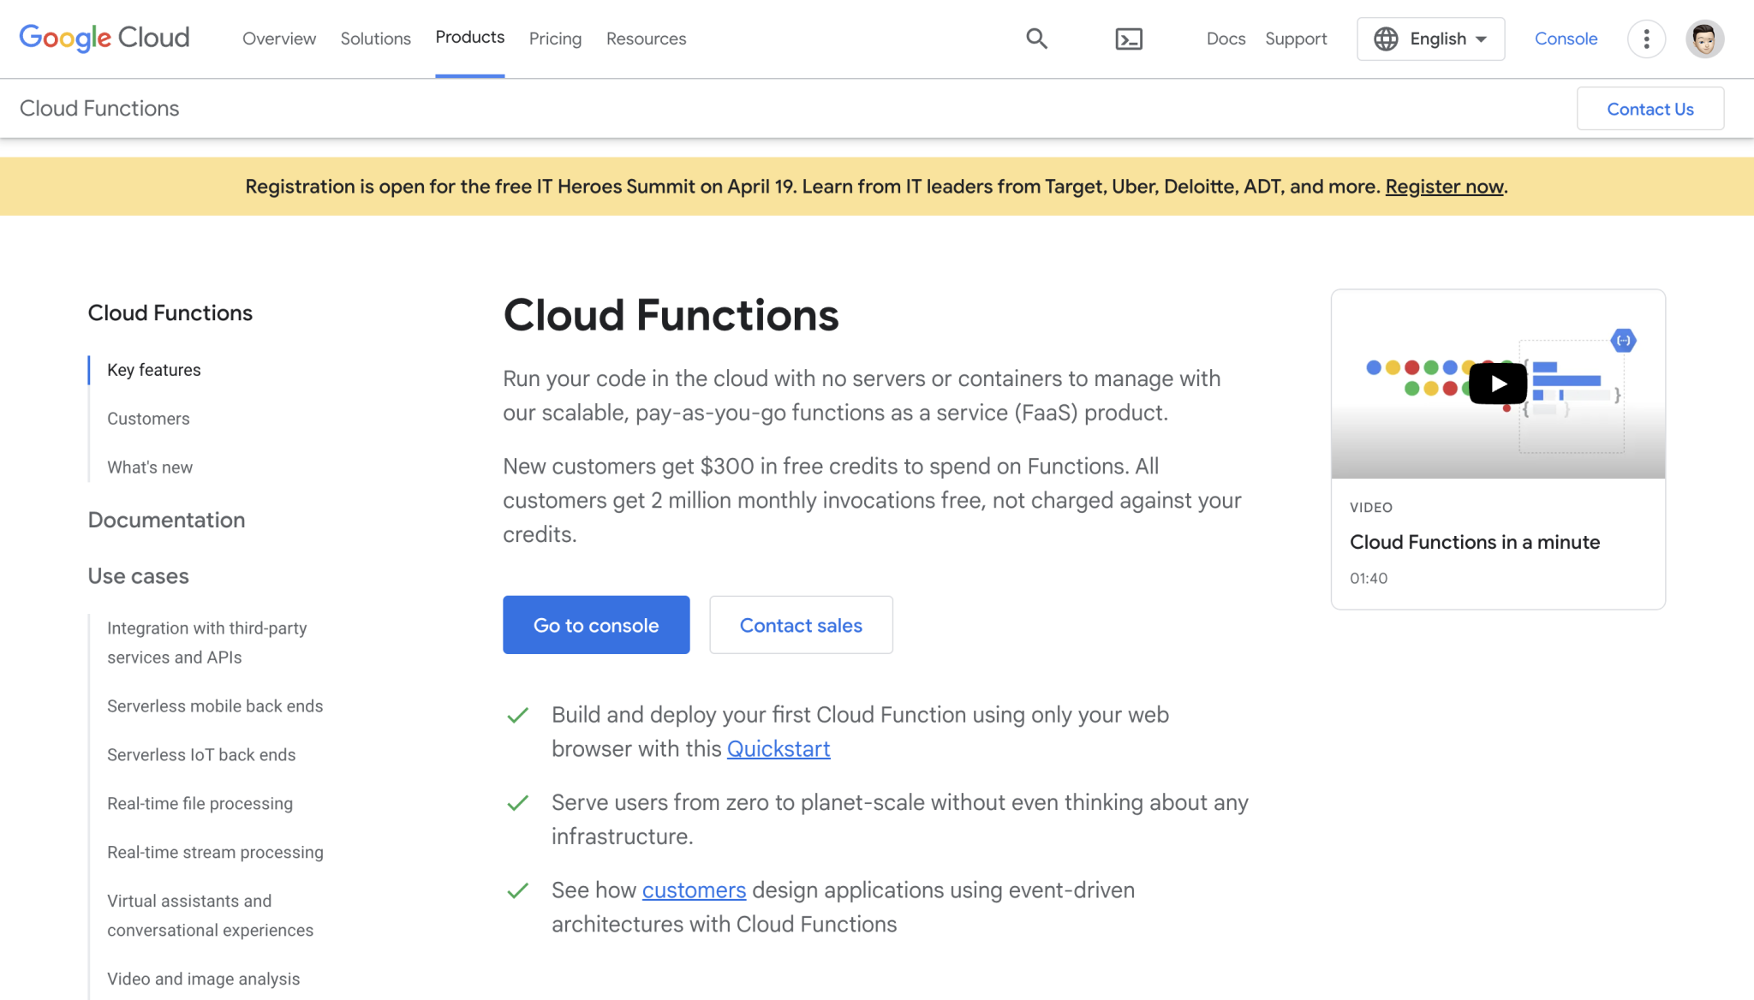Click the code brackets hexagon icon in video thumbnail
The height and width of the screenshot is (1000, 1754).
(1625, 340)
